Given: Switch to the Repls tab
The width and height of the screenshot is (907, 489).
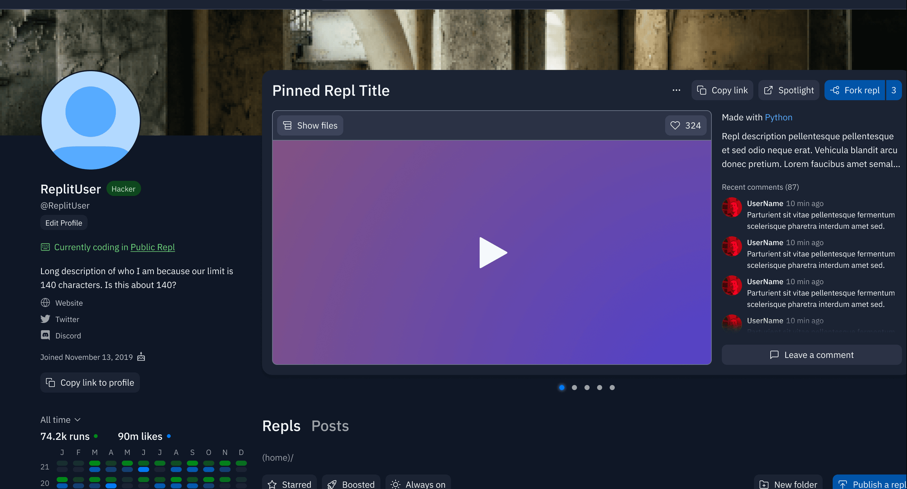Looking at the screenshot, I should pos(281,426).
